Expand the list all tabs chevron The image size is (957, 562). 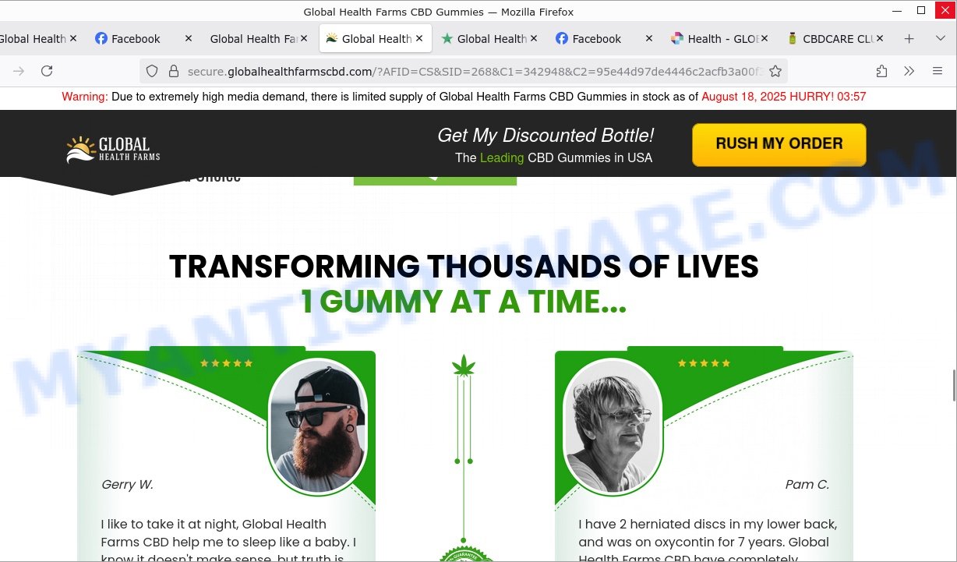click(940, 38)
